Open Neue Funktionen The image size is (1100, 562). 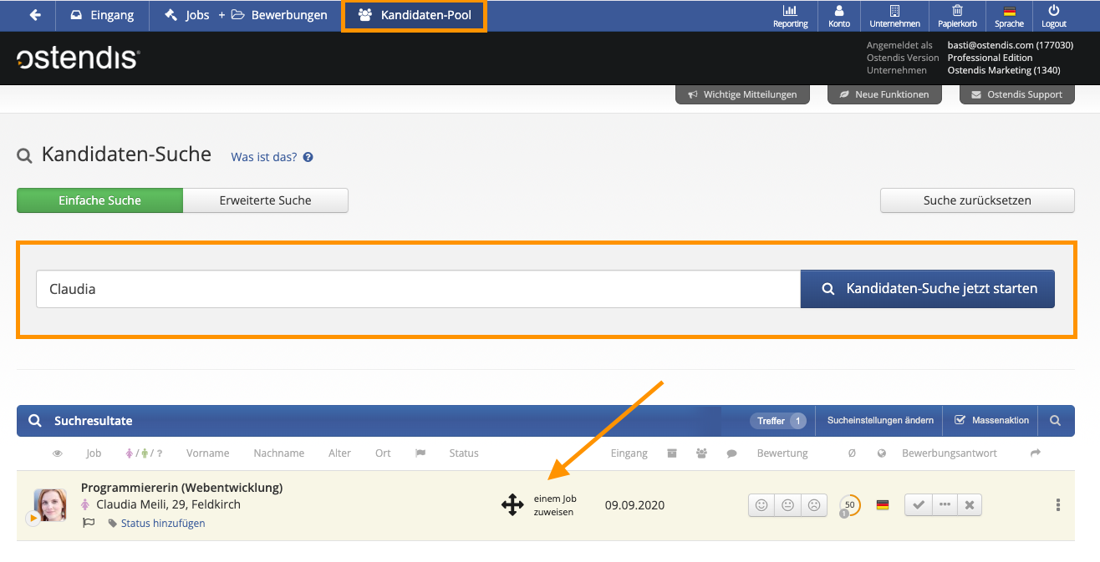[x=884, y=94]
